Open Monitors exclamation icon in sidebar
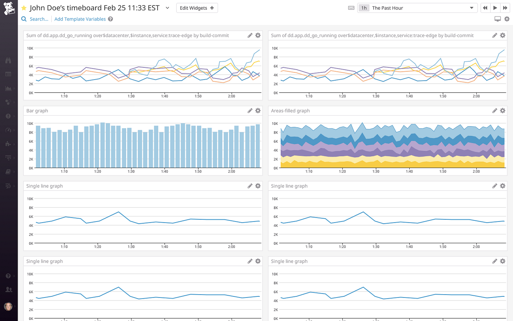Viewport: 513px width, 321px height. tap(8, 116)
